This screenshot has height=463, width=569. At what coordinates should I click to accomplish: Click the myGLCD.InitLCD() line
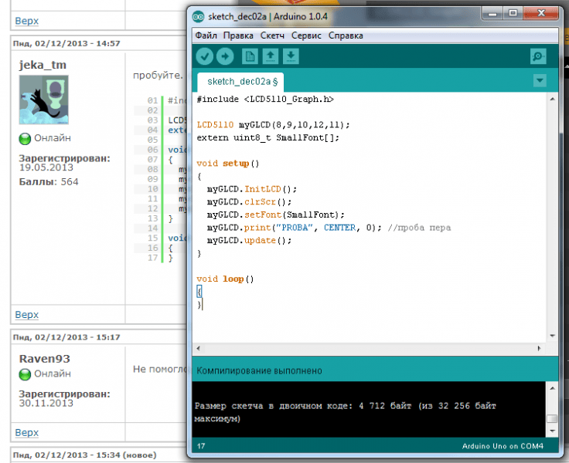[251, 189]
